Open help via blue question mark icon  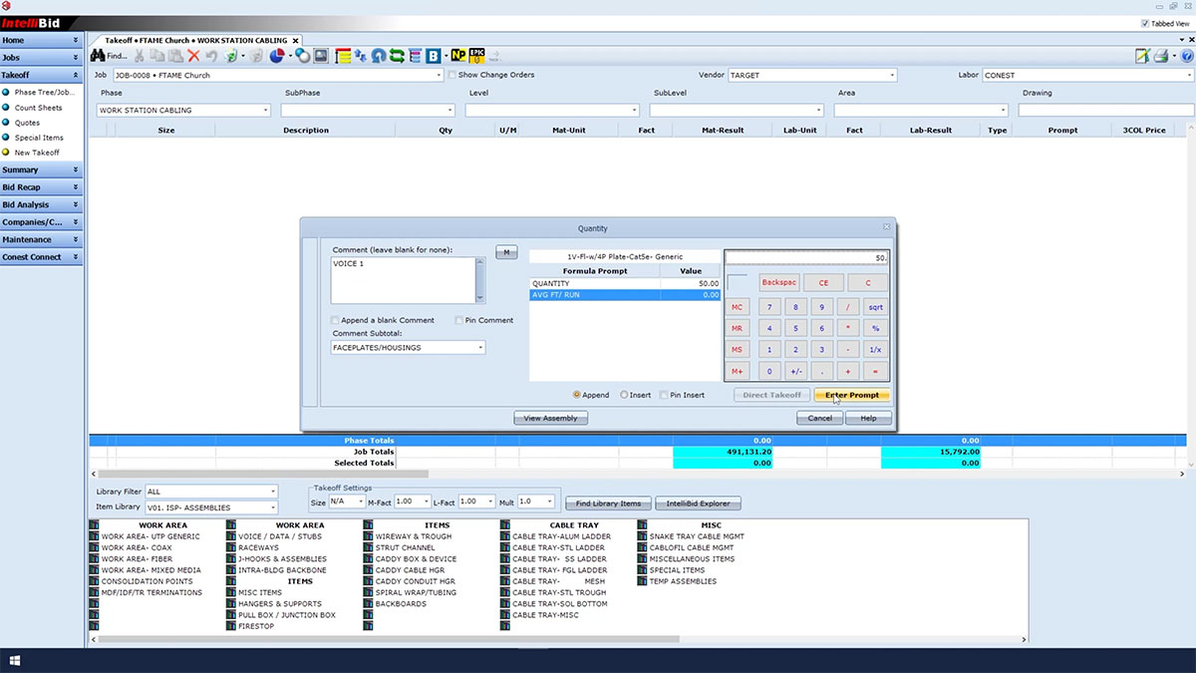(x=1186, y=56)
